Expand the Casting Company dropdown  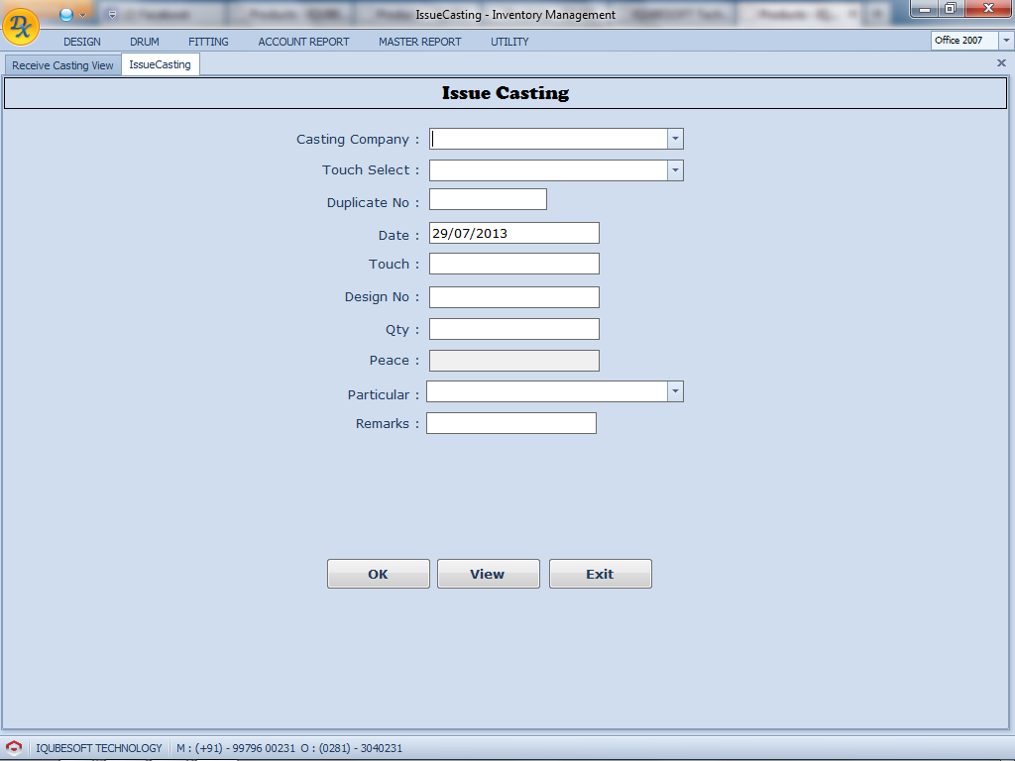tap(675, 139)
